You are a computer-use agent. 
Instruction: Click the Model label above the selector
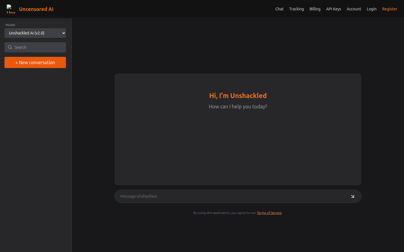point(10,25)
